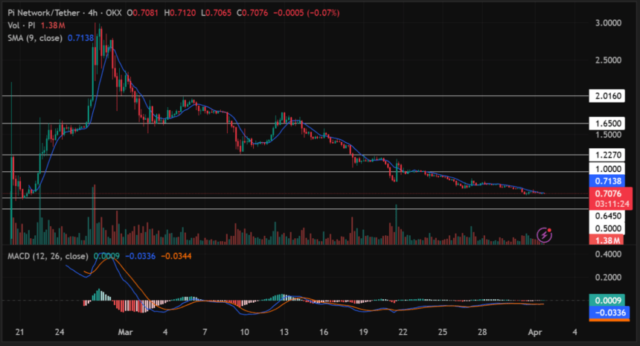Click the 16 date label on time axis
Image resolution: width=640 pixels, height=346 pixels.
tap(324, 332)
